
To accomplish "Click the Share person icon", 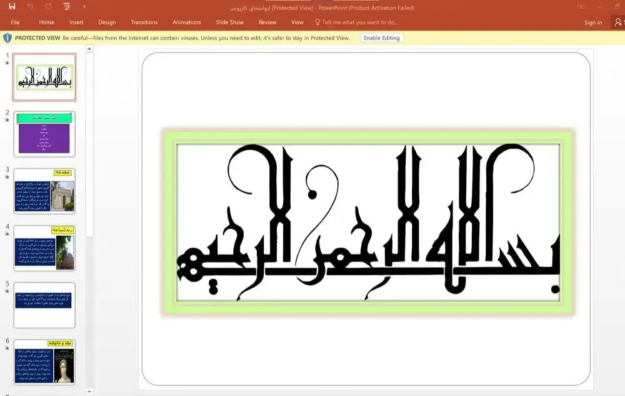I will pos(619,23).
